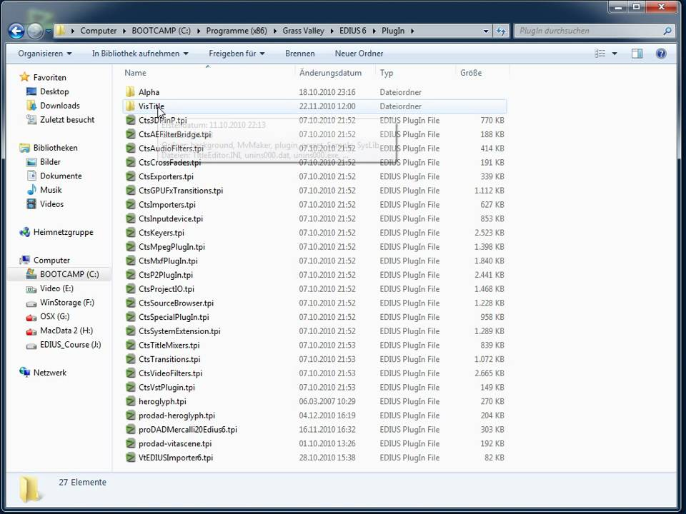Expand breadcrumb arrow after EDIUS 6
Viewport: 686px width, 514px height.
coord(374,31)
